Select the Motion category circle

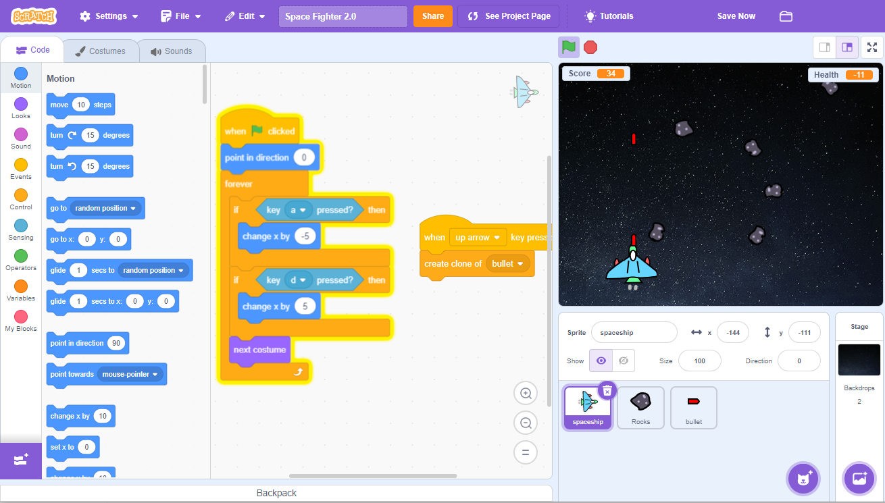[21, 73]
